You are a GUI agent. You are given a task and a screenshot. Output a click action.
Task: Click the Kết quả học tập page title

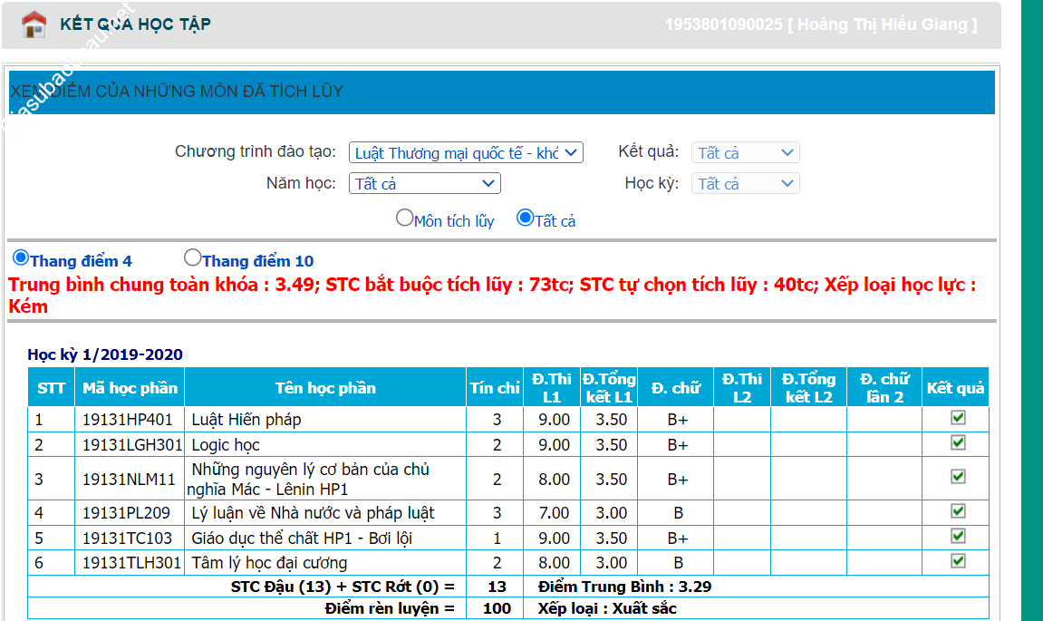click(x=135, y=24)
